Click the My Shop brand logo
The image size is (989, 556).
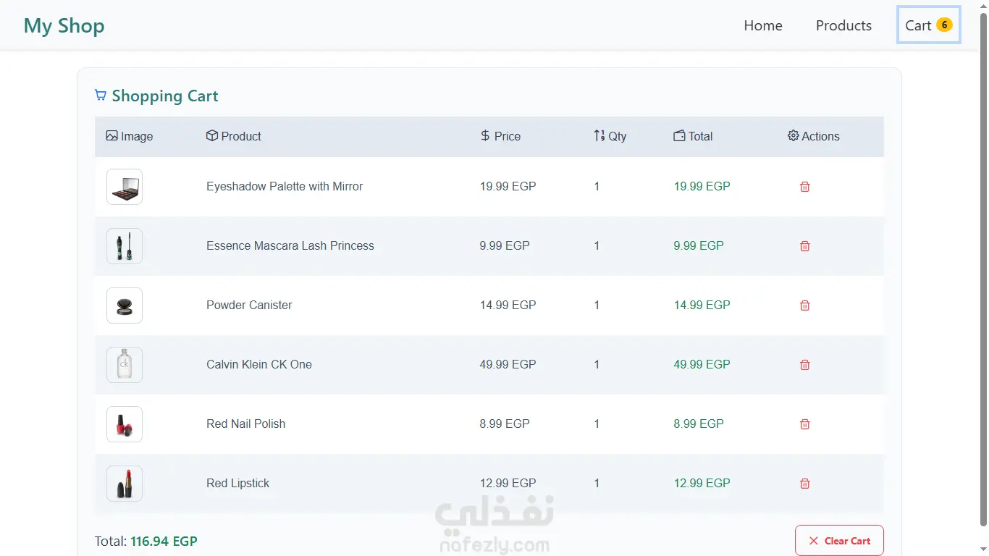click(64, 25)
